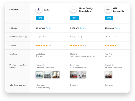Screen dimensions: 135x101
Task: Open Kanler's first project photo
Action: pos(39,74)
